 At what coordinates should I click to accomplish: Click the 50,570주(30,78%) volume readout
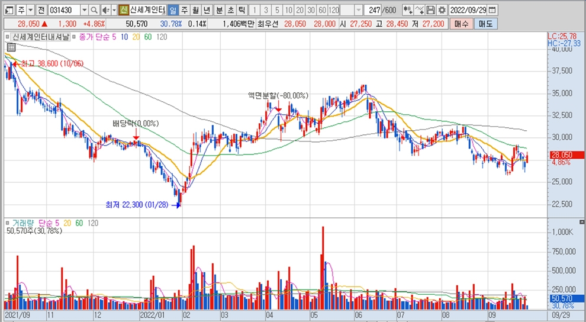(x=34, y=231)
